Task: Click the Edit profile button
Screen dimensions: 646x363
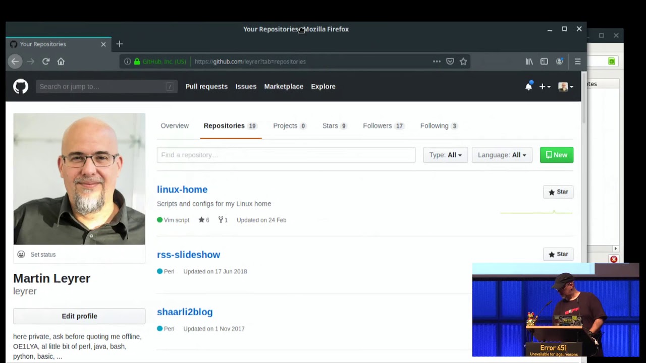Action: tap(79, 316)
